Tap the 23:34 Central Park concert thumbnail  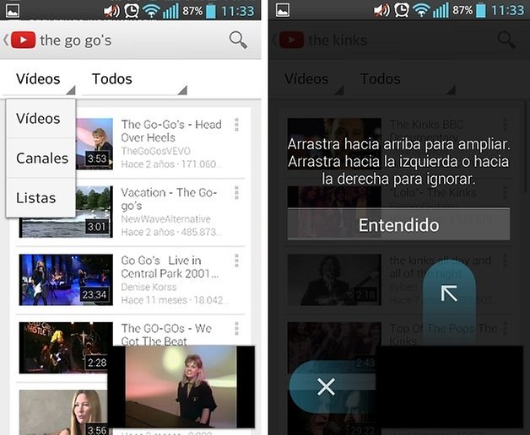(66, 280)
